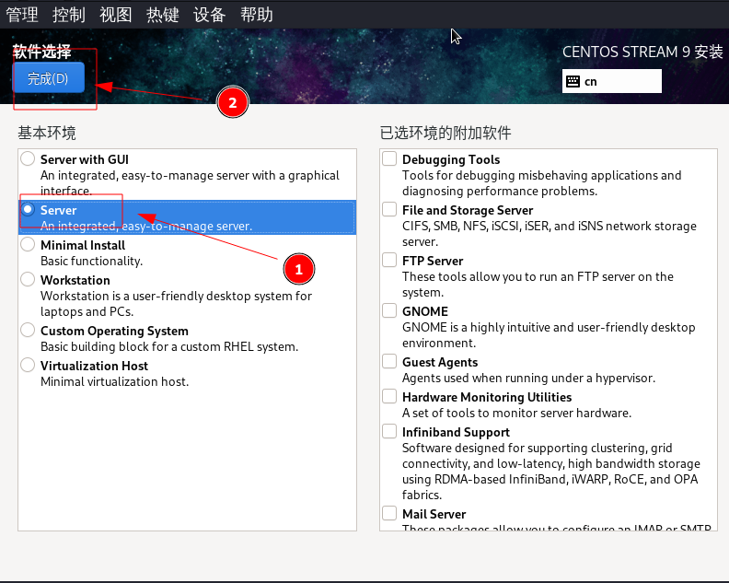Screen dimensions: 729x583
Task: Click 'Infiniband Support' add-on title
Action: point(457,433)
